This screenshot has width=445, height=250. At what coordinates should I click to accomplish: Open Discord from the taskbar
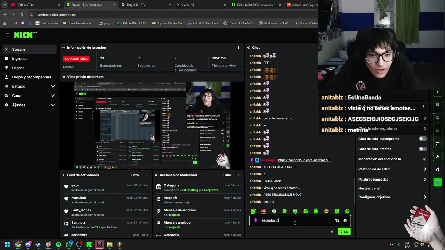coord(28,244)
